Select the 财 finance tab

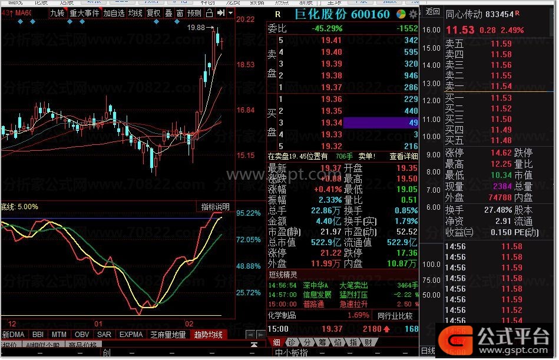tap(368, 342)
